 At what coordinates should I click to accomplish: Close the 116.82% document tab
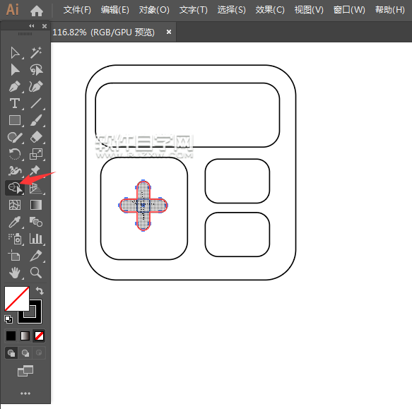[x=169, y=32]
